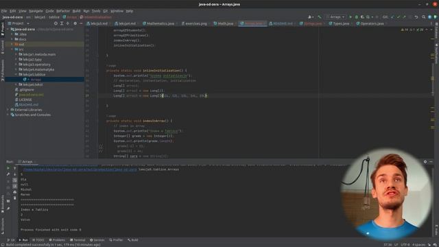
Task: Switch to the lekcja3.md editor tab
Action: [x=97, y=23]
